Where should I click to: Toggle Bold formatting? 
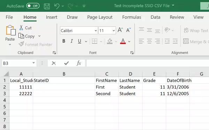(x=64, y=41)
